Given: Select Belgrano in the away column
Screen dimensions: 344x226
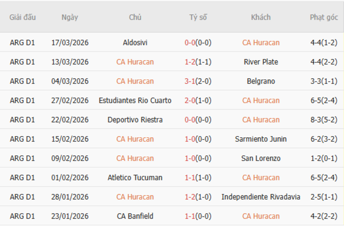Looking at the screenshot, I should tap(261, 81).
